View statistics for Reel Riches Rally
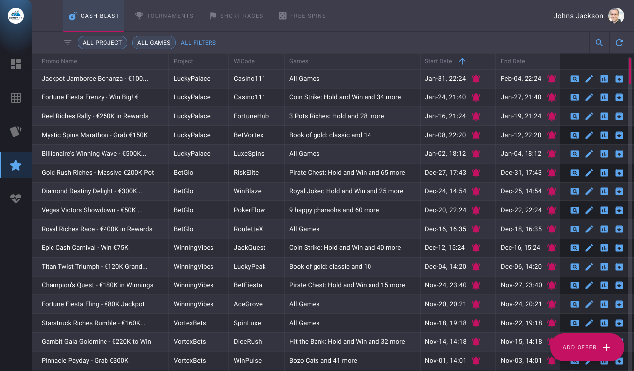The image size is (634, 371). [604, 116]
